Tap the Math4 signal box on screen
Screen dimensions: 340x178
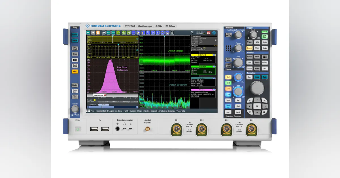[x=203, y=82]
